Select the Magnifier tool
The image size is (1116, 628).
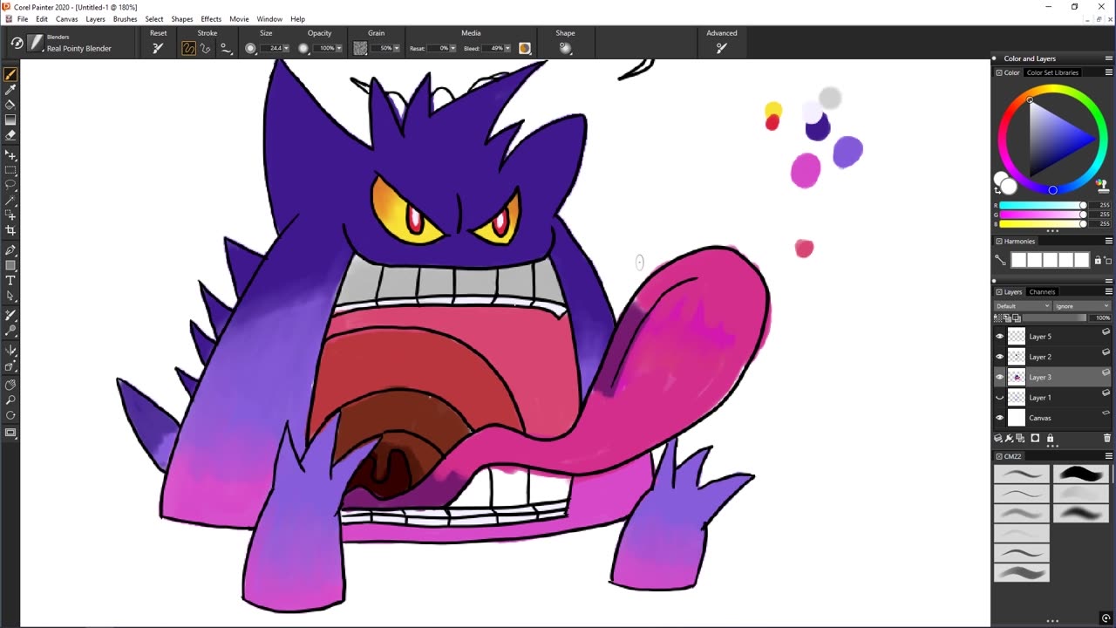[x=10, y=400]
